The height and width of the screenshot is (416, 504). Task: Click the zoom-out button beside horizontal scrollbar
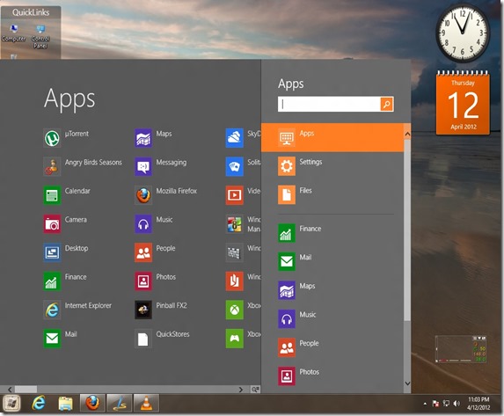coord(255,390)
